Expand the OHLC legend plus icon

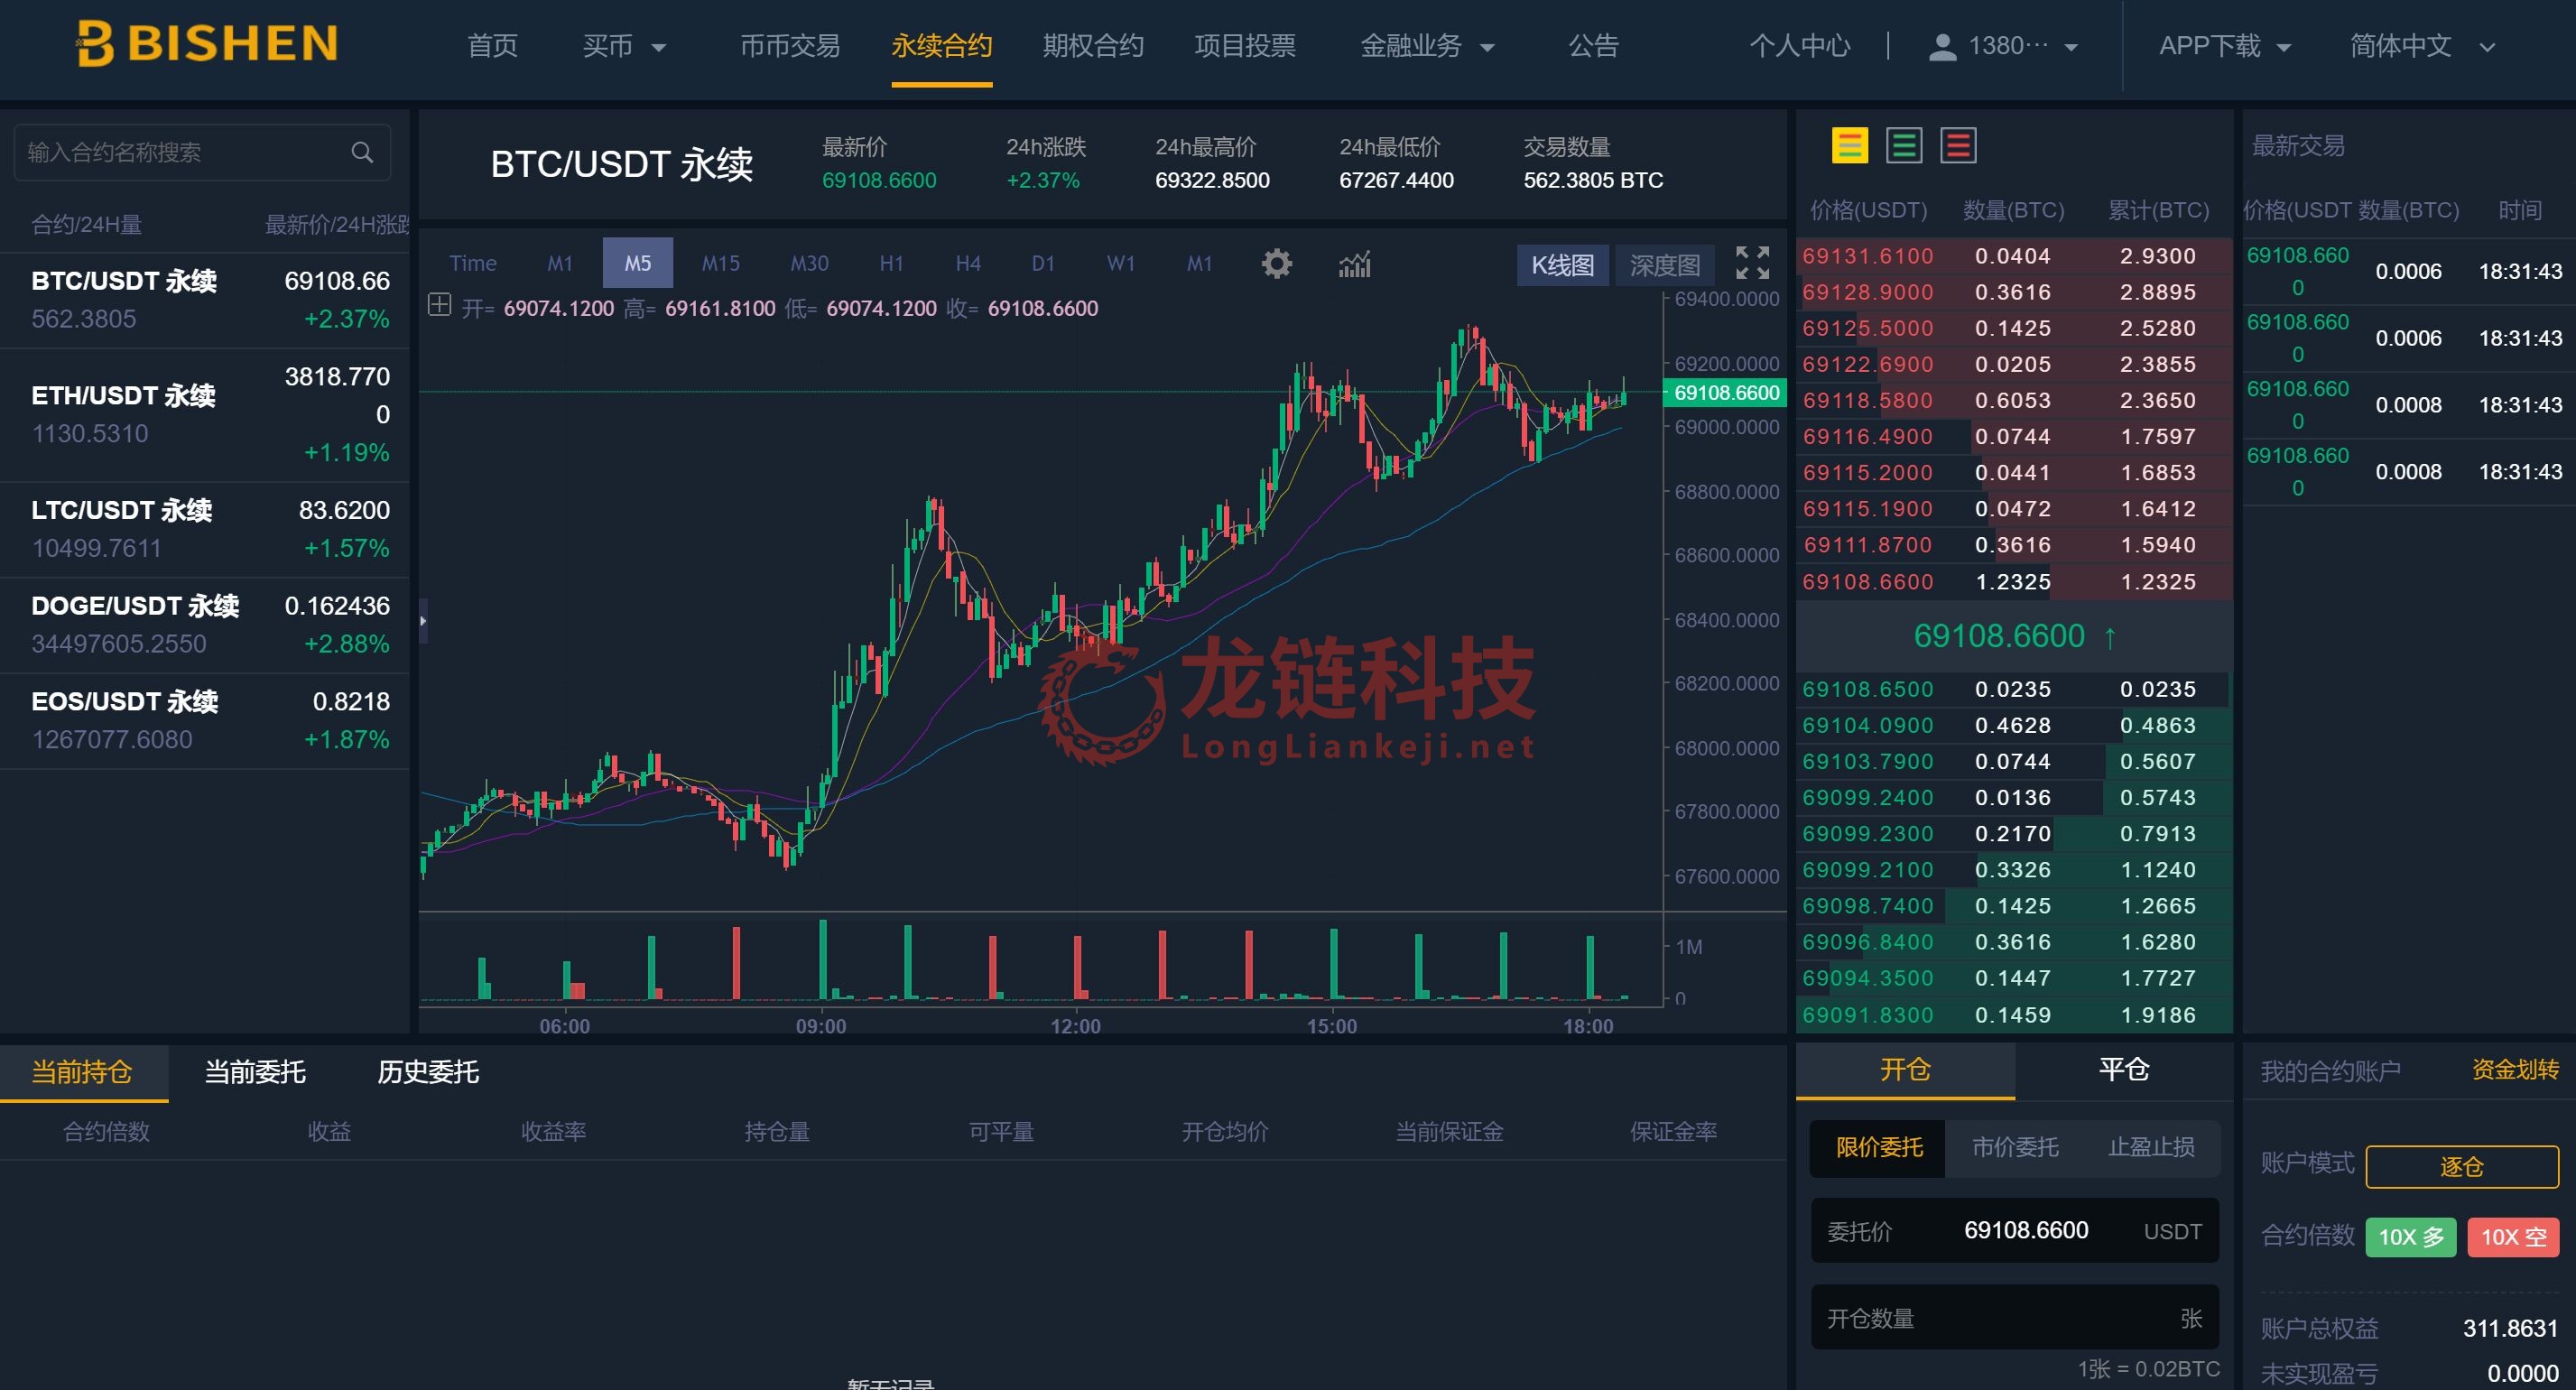pos(439,305)
